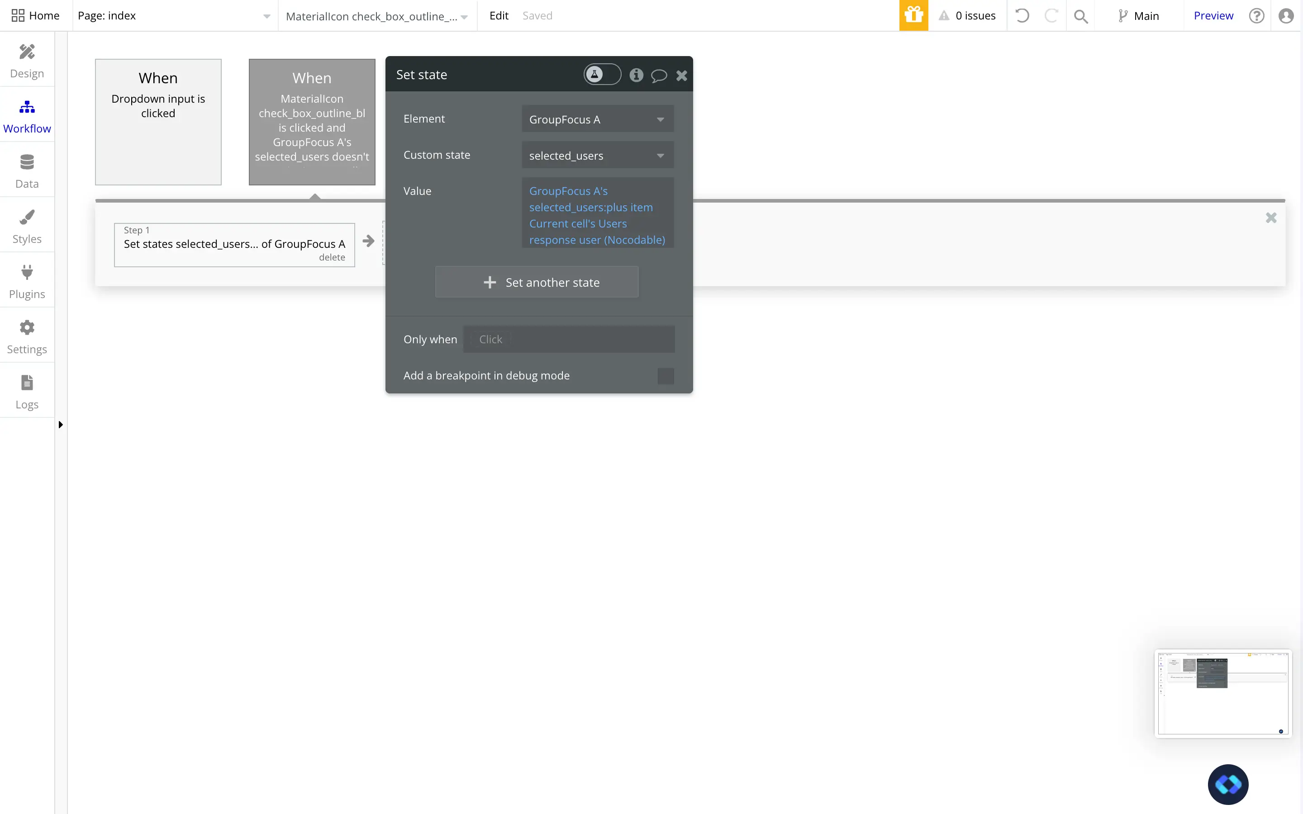Viewport: 1303px width, 814px height.
Task: Open the gift box icon in top bar
Action: click(x=913, y=16)
